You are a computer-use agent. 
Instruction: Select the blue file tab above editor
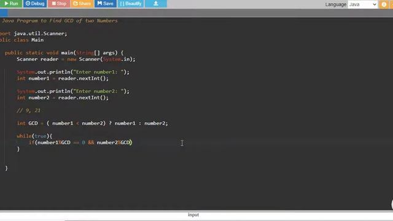(x=4, y=12)
